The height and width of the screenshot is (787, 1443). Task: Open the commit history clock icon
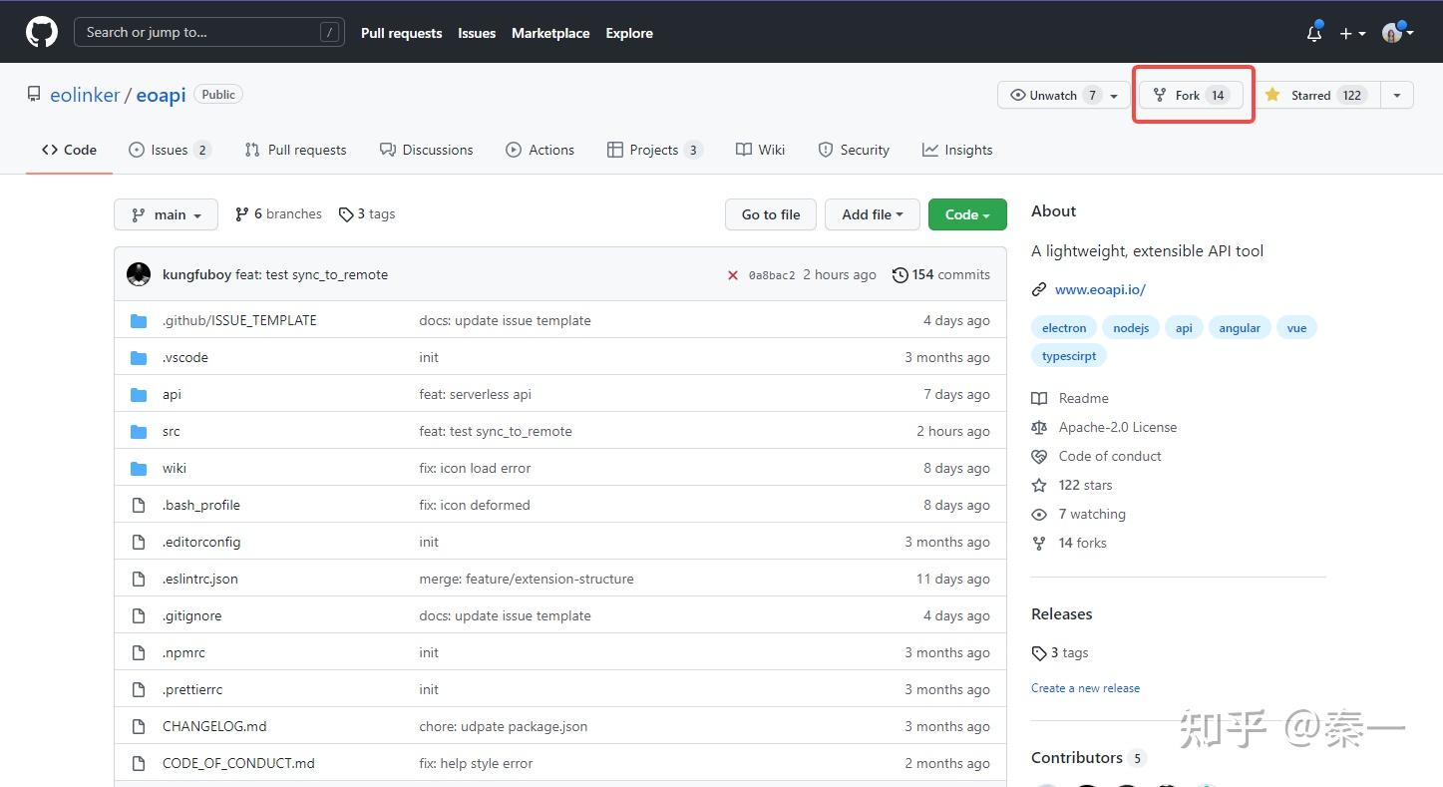[901, 274]
